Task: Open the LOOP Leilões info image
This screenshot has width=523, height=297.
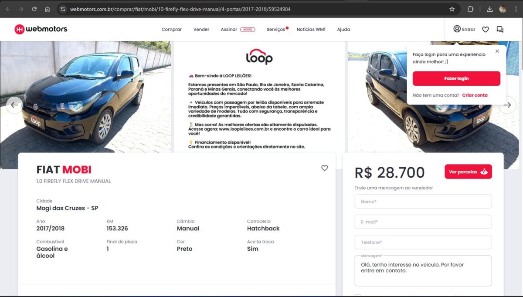Action: pos(259,97)
